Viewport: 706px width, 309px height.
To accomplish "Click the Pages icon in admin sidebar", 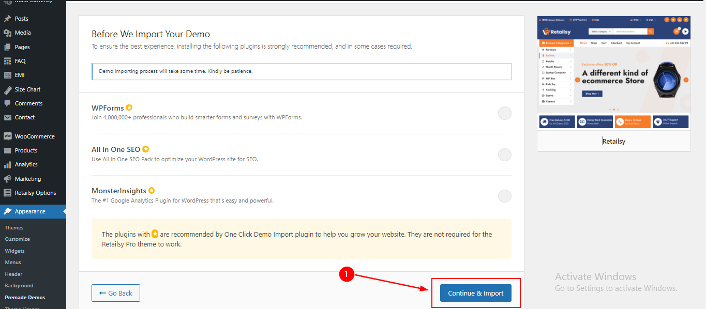I will click(7, 47).
